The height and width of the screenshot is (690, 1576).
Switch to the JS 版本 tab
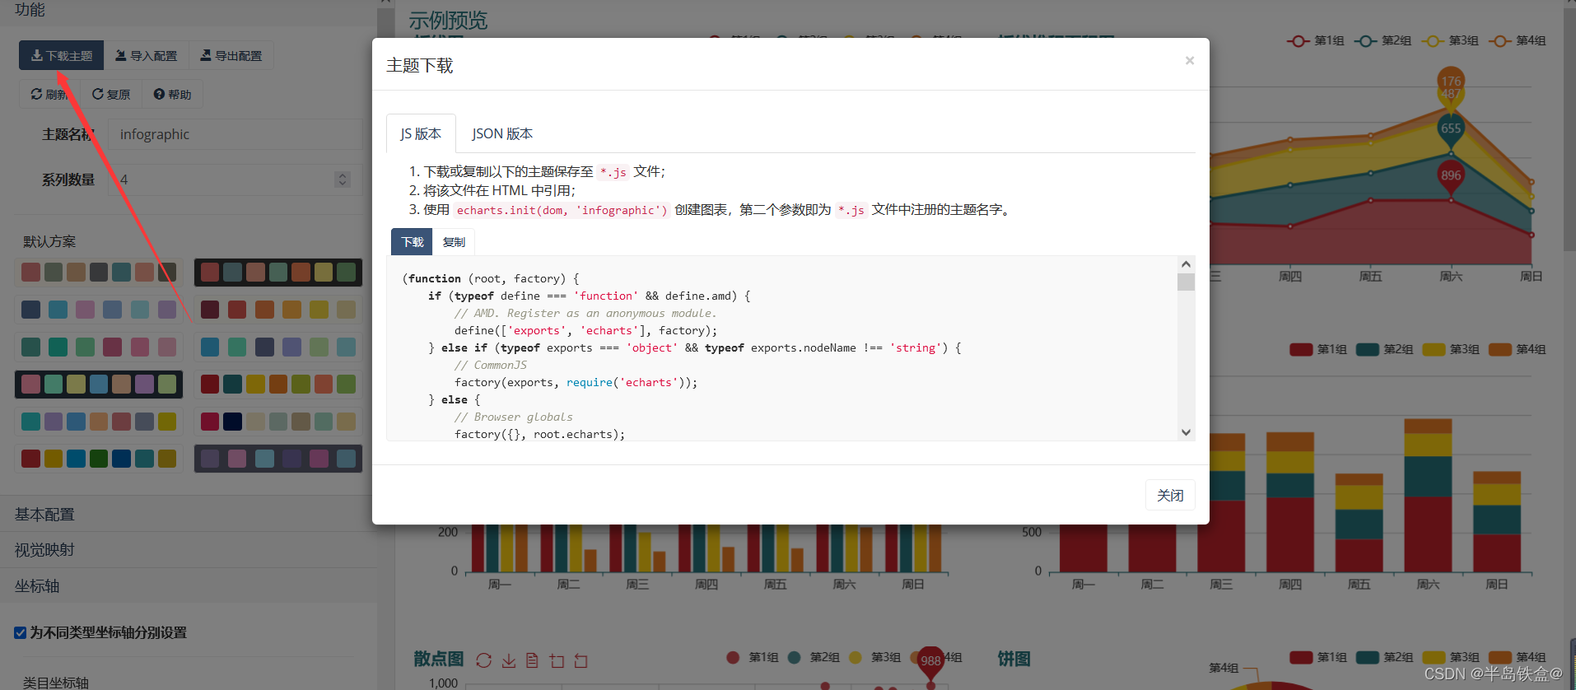coord(421,133)
